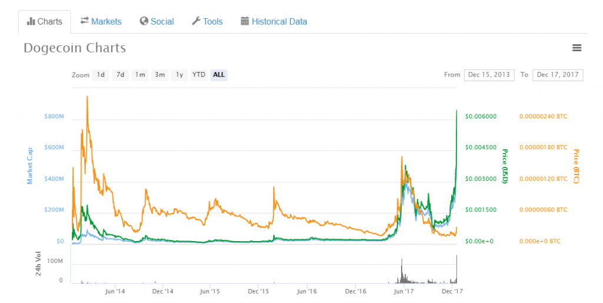Click the 100M volume axis label
Image resolution: width=603 pixels, height=303 pixels.
coord(55,261)
